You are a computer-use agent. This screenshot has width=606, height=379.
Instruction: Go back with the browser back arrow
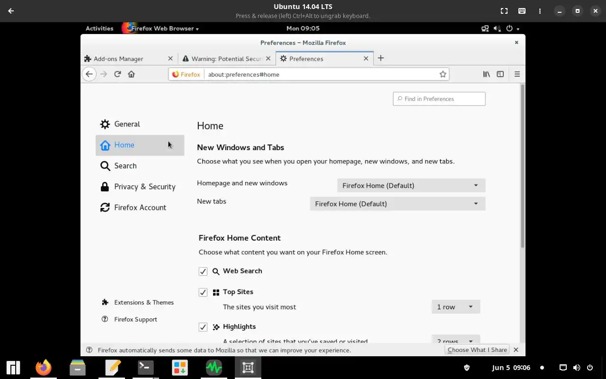89,74
